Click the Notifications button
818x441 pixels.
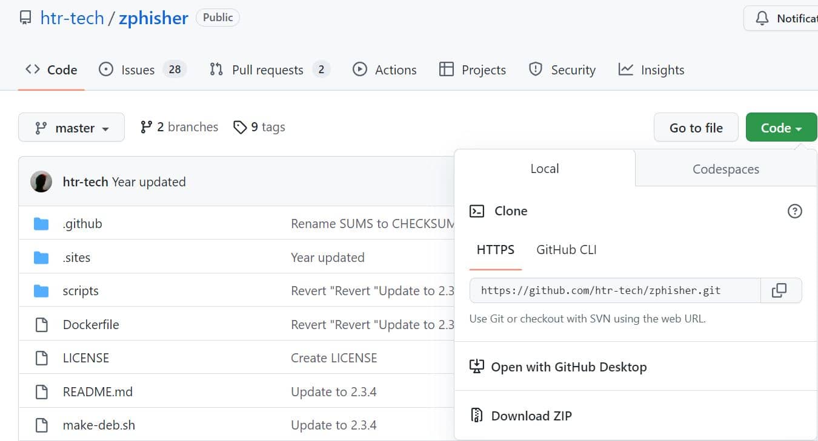781,19
